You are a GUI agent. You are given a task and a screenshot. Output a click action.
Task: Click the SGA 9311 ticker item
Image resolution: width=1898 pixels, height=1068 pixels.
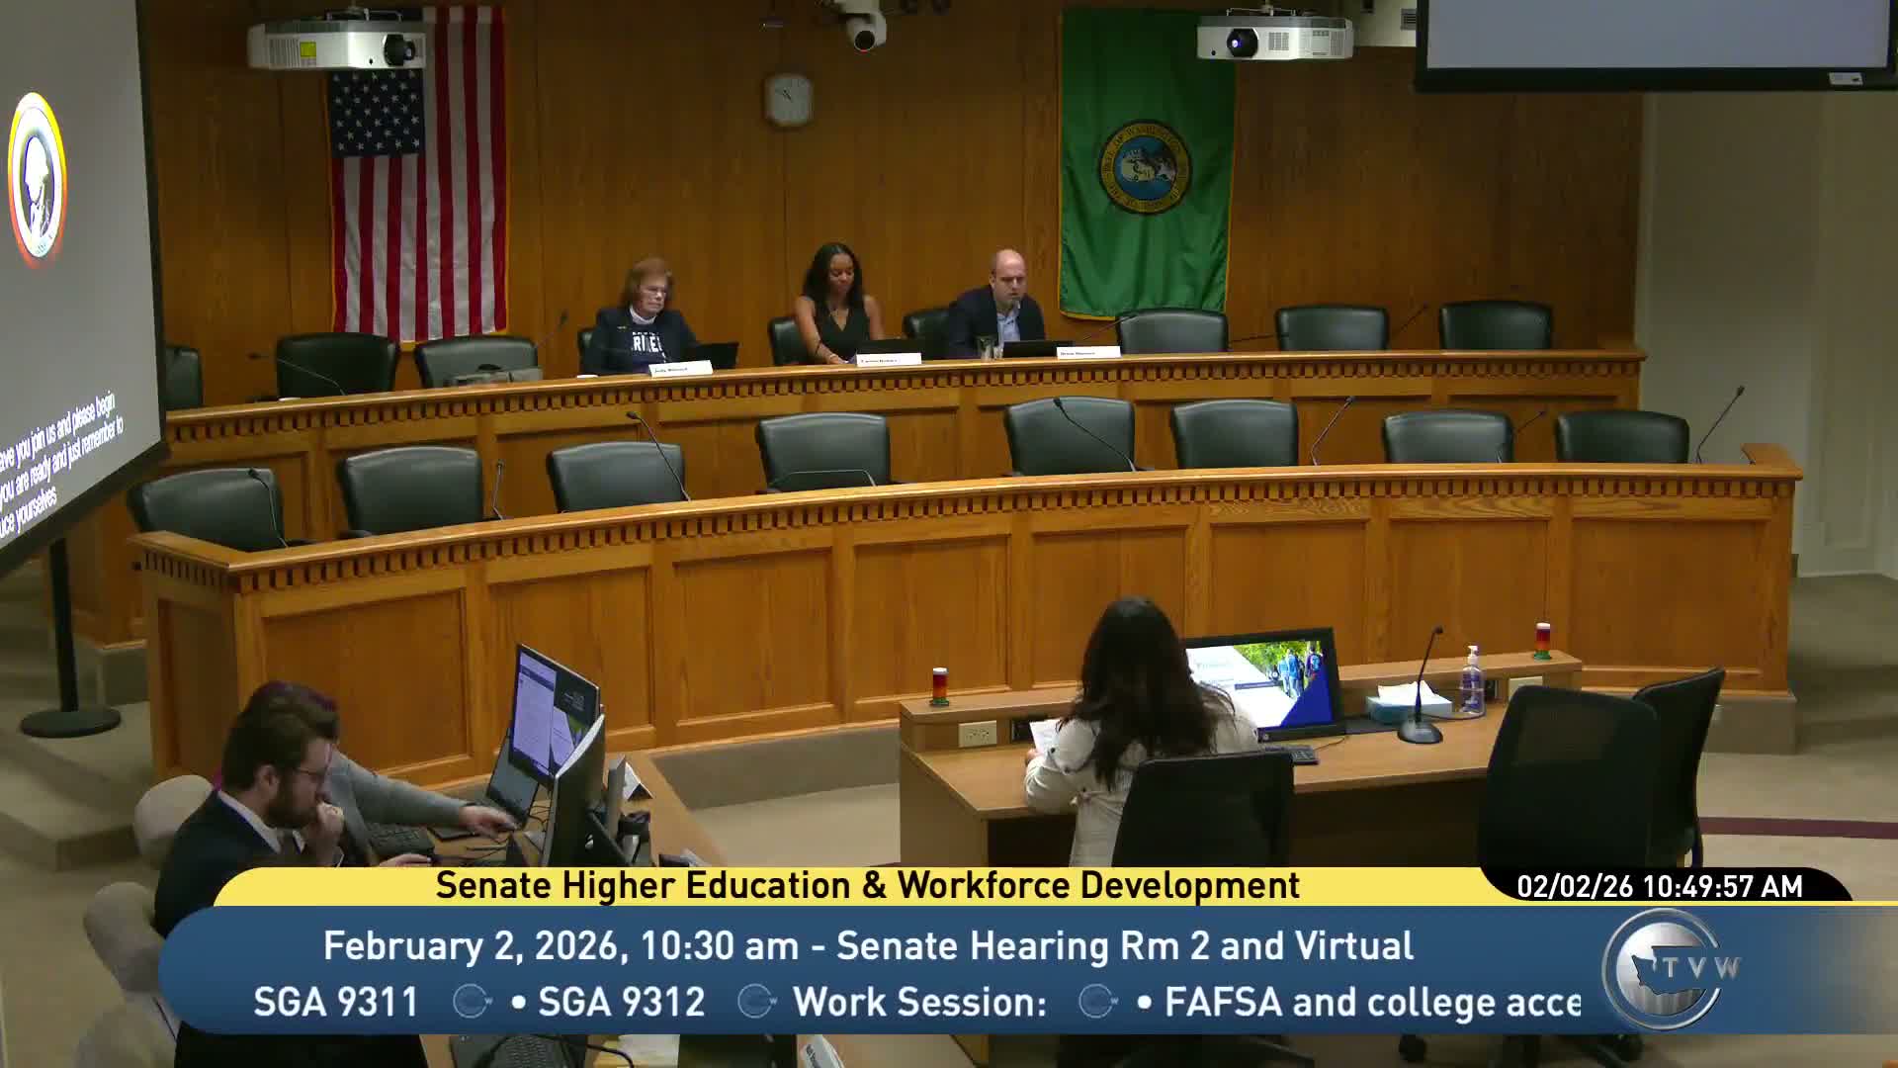tap(336, 1002)
